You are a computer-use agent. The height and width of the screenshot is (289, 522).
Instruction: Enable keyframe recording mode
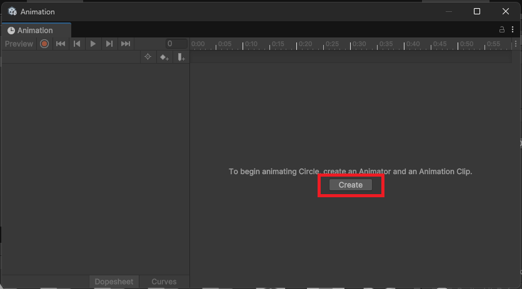(x=44, y=44)
